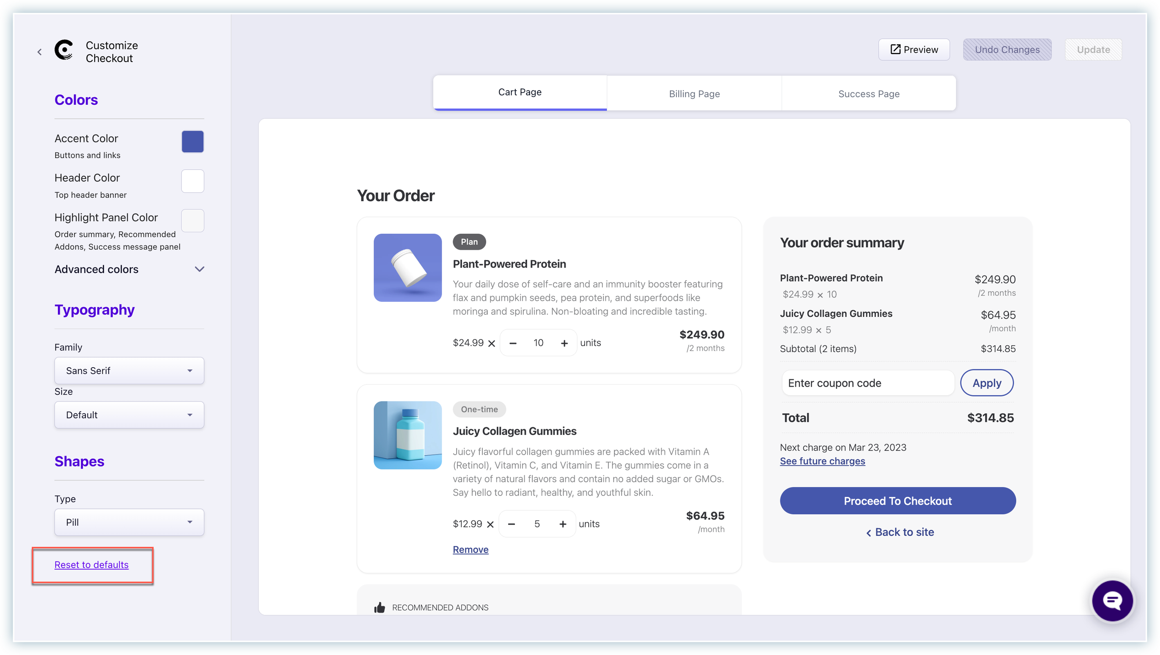Image resolution: width=1160 pixels, height=655 pixels.
Task: Click the Next charge on Mar 23, 2023 text
Action: tap(843, 448)
